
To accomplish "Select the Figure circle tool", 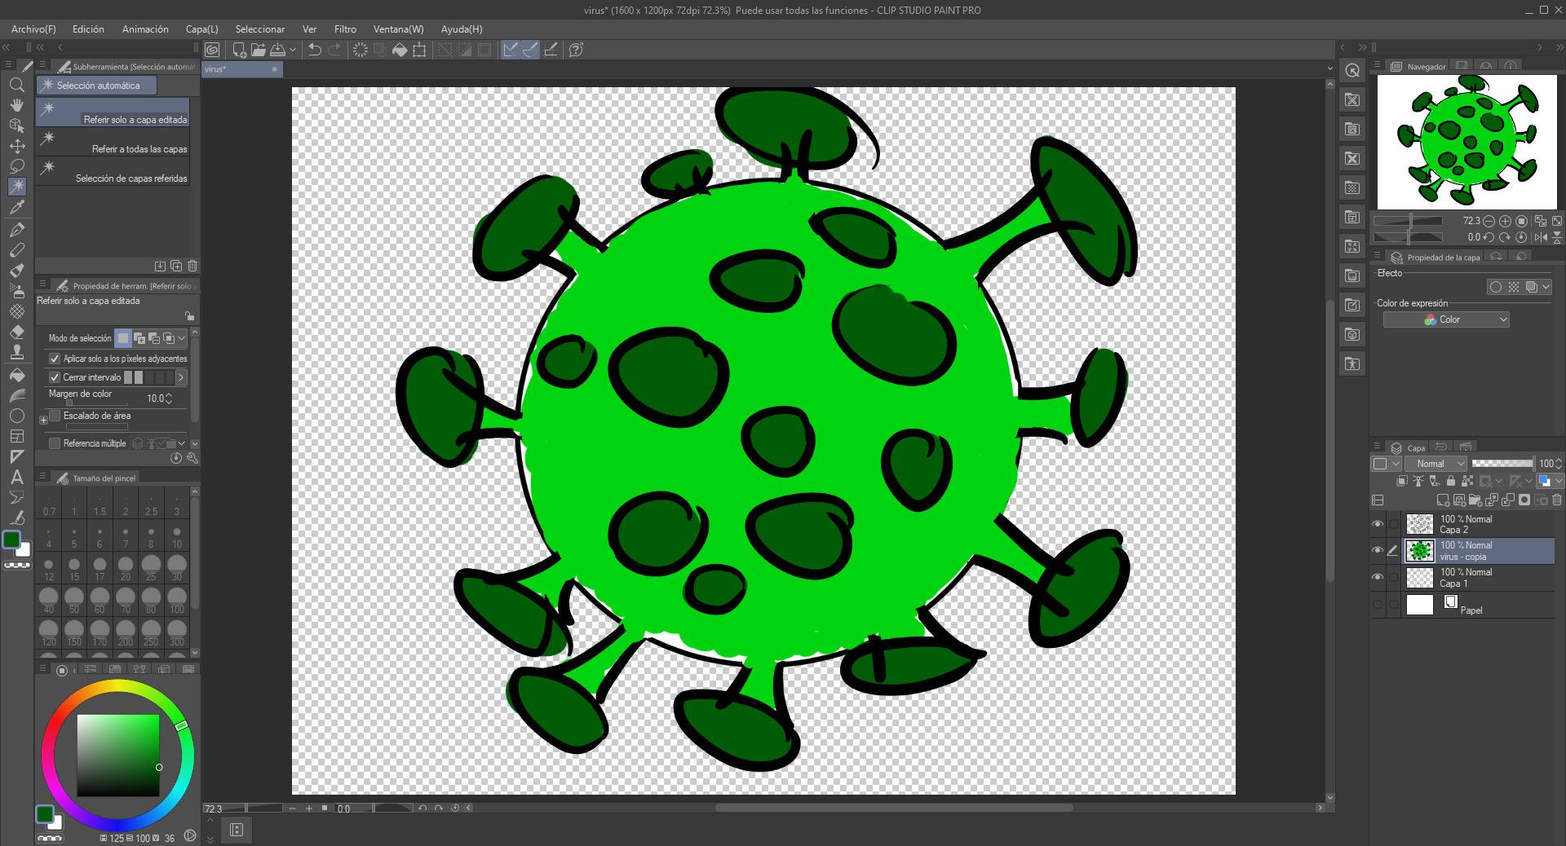I will coord(16,416).
